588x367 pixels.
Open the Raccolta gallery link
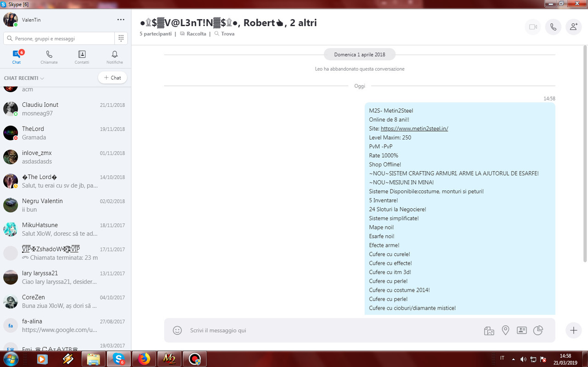[x=193, y=34]
